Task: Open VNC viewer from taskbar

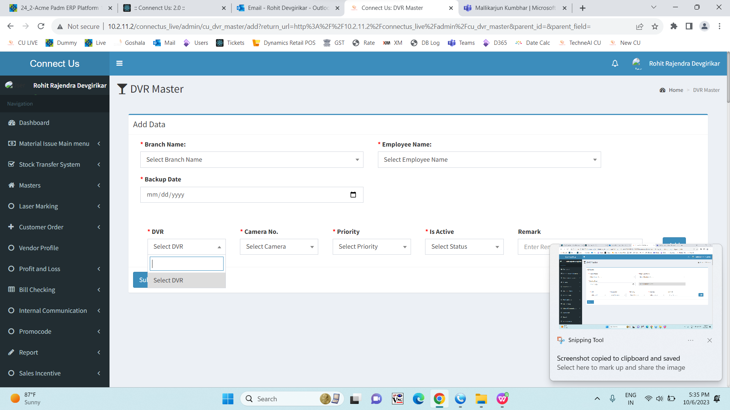Action: point(397,399)
